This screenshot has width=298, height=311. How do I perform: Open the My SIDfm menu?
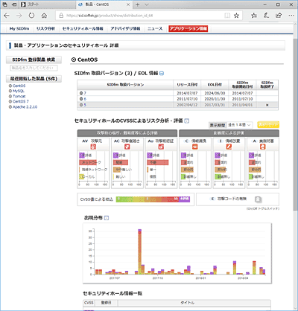click(19, 29)
